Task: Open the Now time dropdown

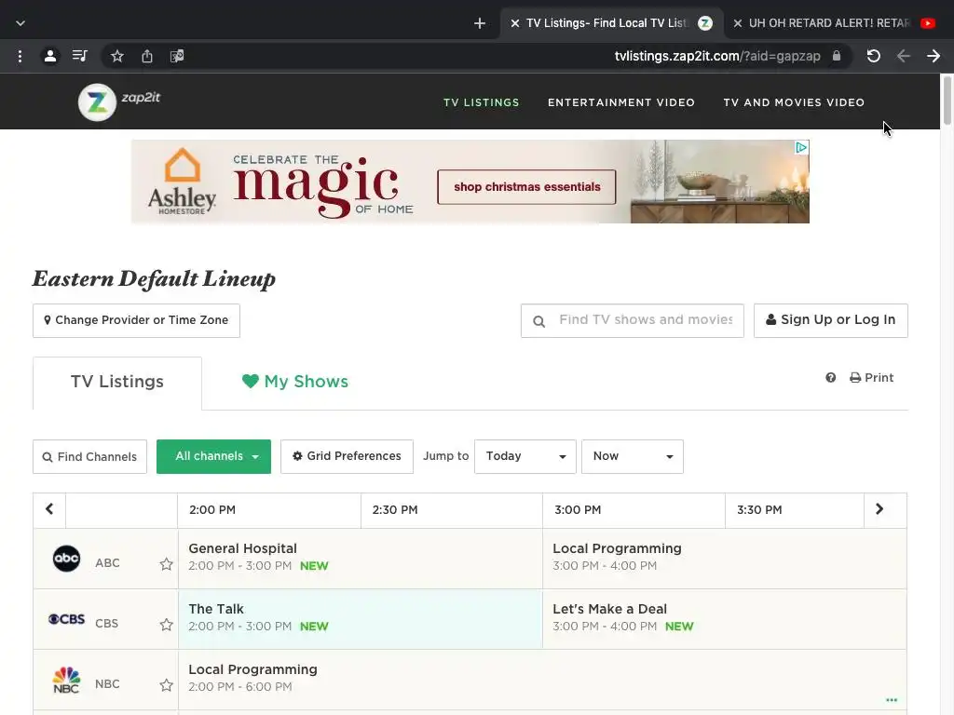Action: pyautogui.click(x=633, y=456)
